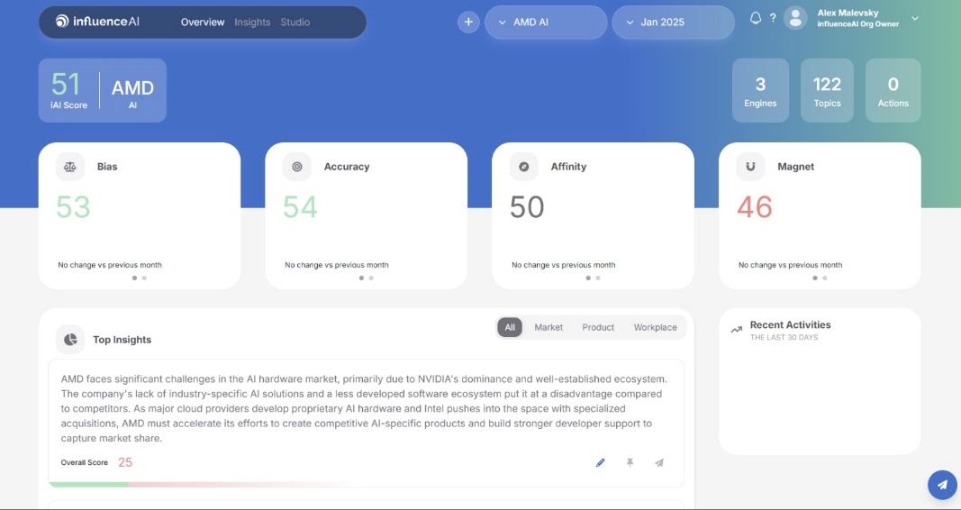Edit the insight with the pencil icon
961x510 pixels.
click(x=600, y=463)
